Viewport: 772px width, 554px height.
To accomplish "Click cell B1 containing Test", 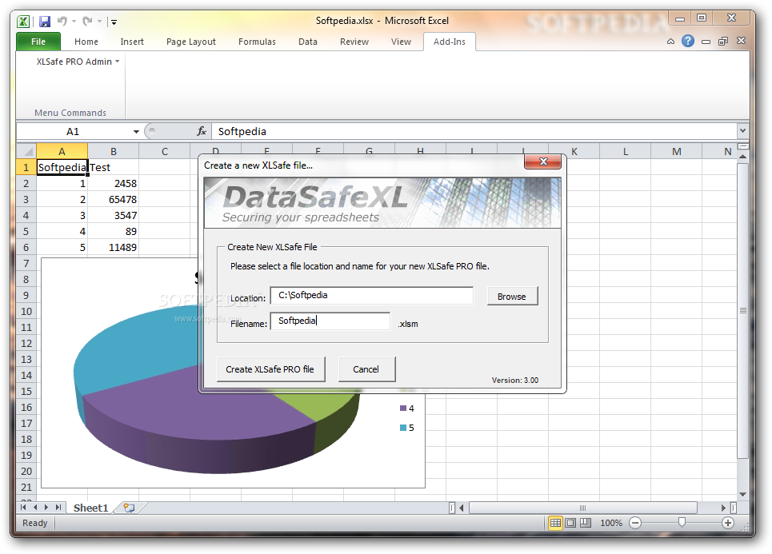I will [114, 167].
